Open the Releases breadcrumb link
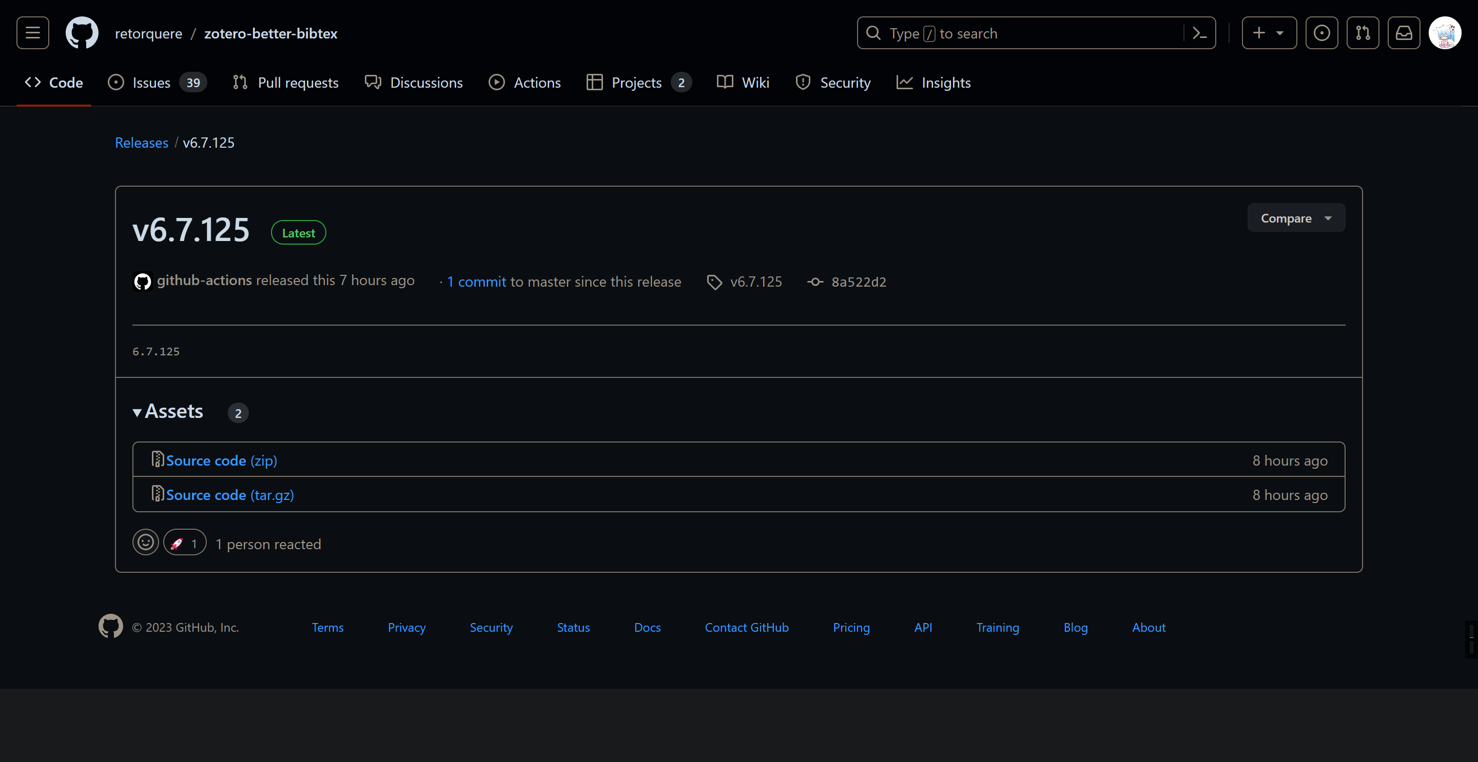Viewport: 1478px width, 762px height. click(x=141, y=143)
